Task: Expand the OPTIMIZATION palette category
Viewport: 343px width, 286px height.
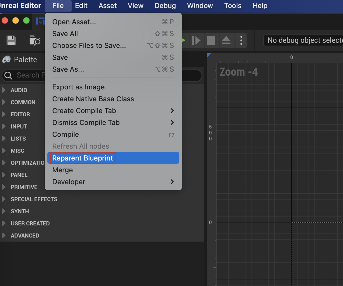Action: 4,163
